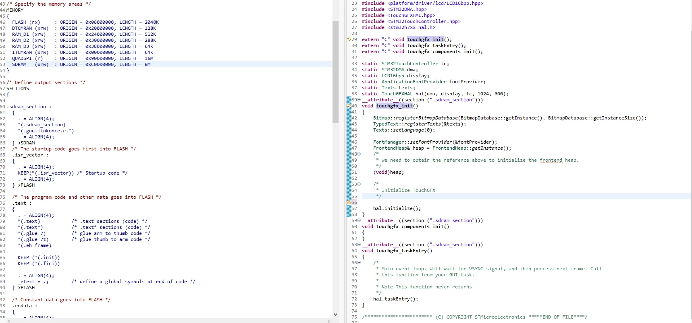This screenshot has height=323, width=692.
Task: Fold the touchgfx_taskEntry attribute at line 63
Action: tap(359, 245)
